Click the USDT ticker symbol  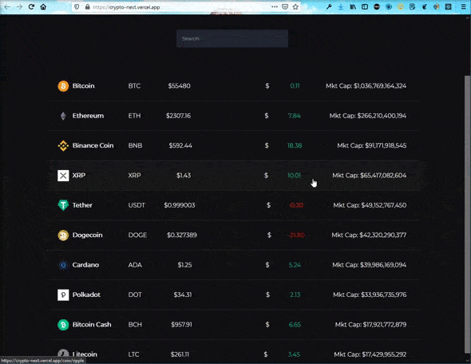[137, 205]
